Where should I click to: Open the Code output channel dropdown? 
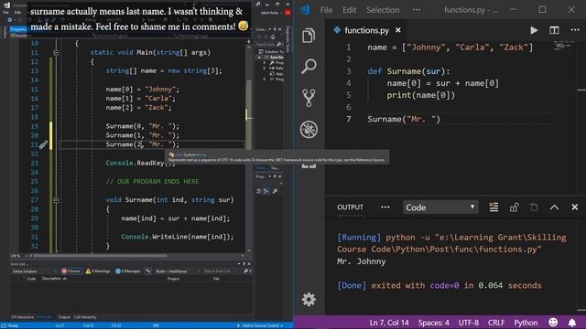pyautogui.click(x=439, y=207)
